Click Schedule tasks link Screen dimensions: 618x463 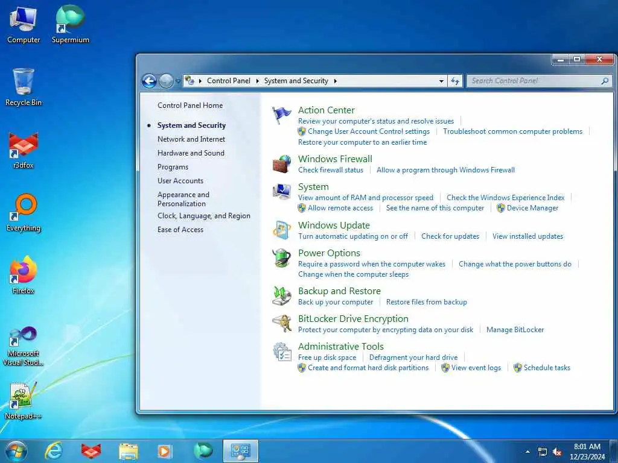pyautogui.click(x=547, y=368)
